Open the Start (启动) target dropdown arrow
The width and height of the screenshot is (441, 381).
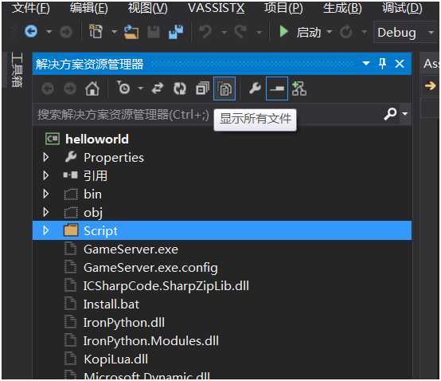coord(329,32)
